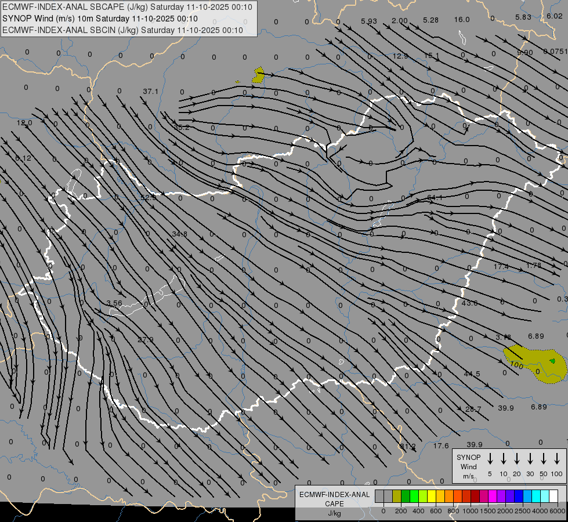Click the SBCAPE title line in header
This screenshot has width=568, height=522.
(127, 7)
